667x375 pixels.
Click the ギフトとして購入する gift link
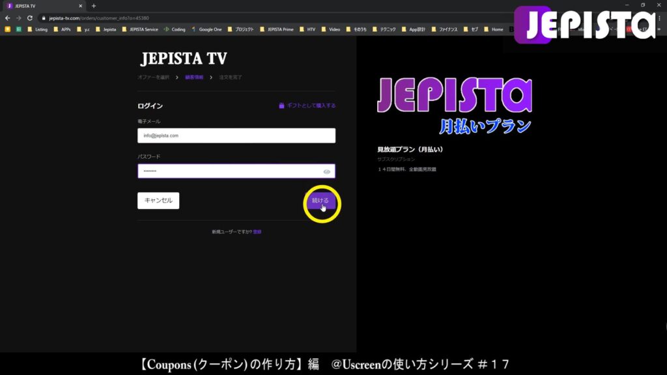(x=311, y=105)
